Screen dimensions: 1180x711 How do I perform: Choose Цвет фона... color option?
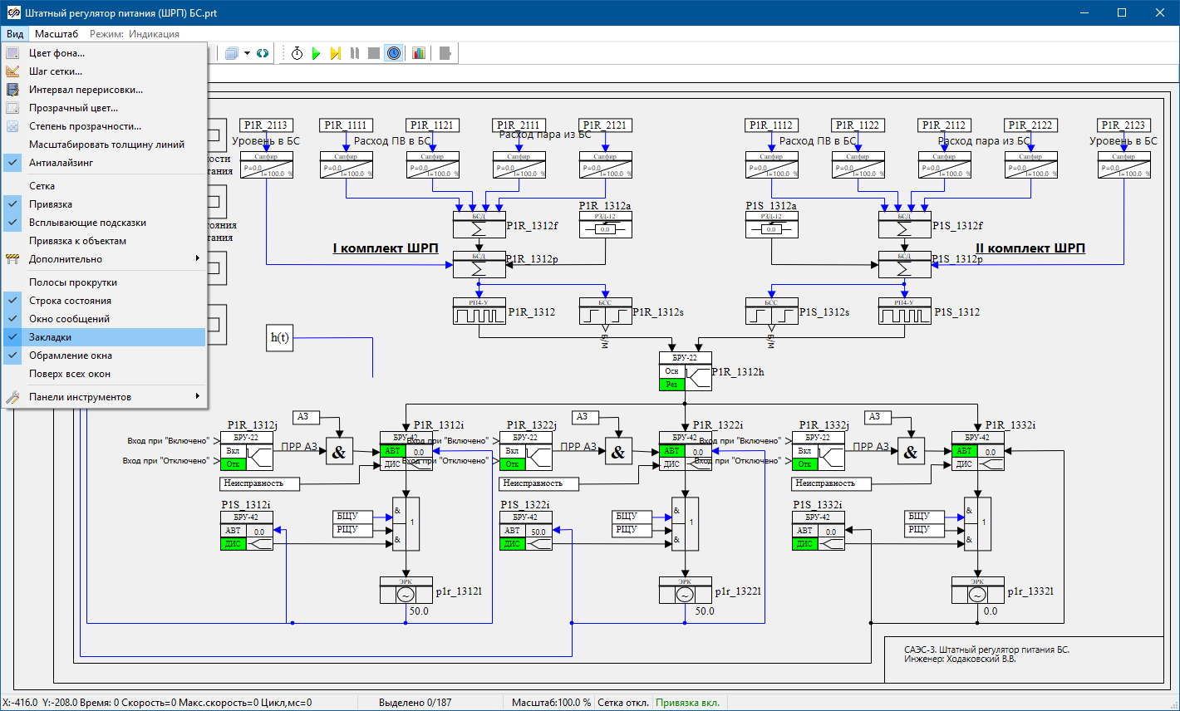pos(57,53)
